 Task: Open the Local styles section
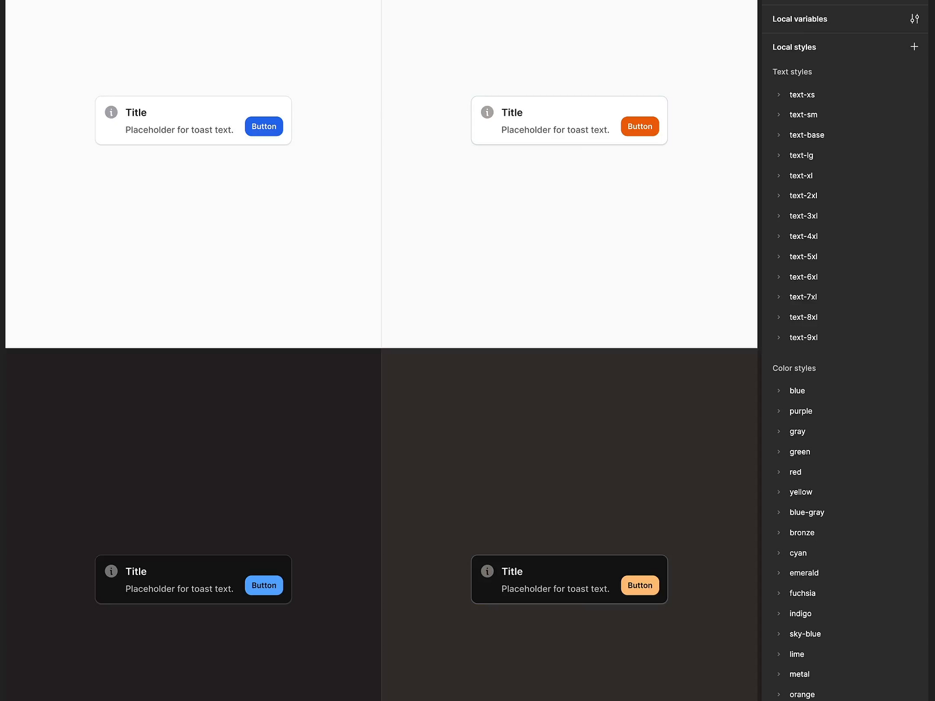[794, 47]
